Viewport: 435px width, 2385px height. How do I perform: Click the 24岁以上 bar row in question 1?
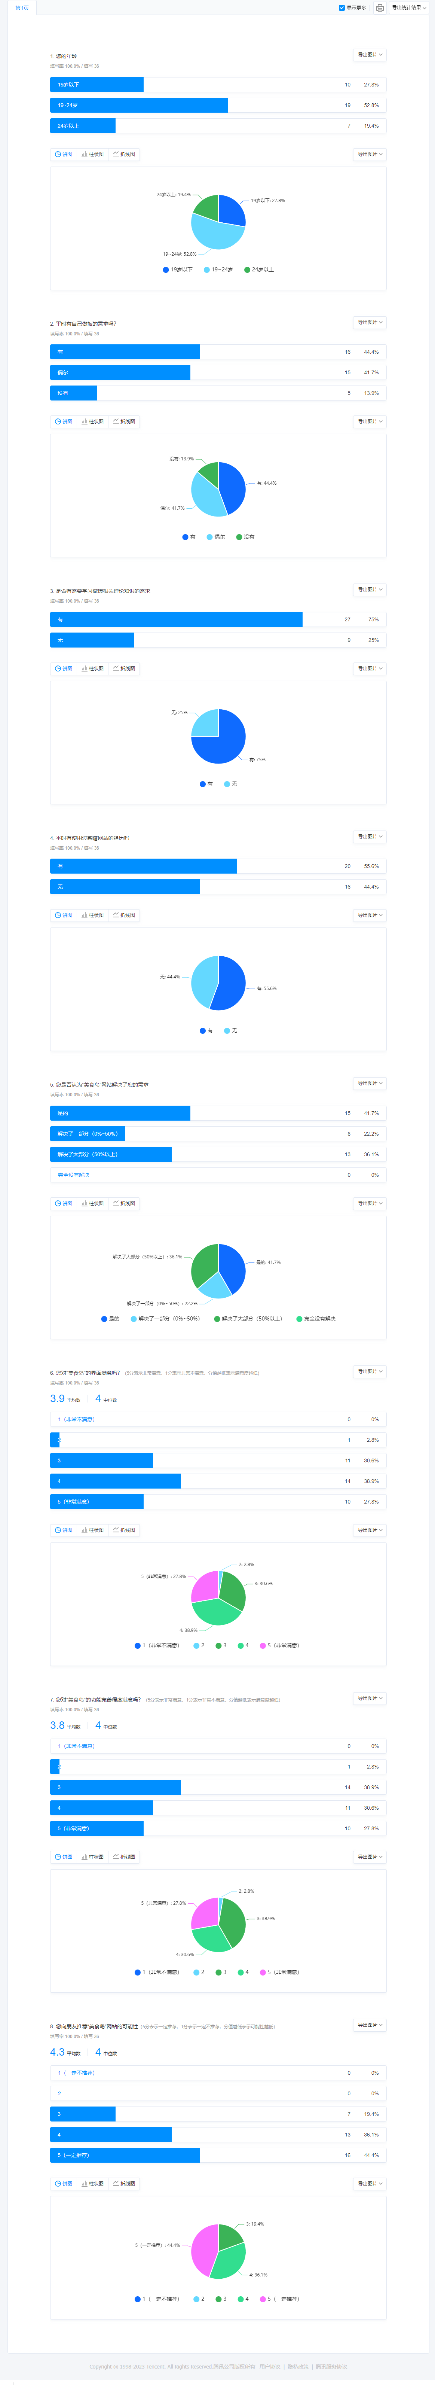tap(218, 126)
